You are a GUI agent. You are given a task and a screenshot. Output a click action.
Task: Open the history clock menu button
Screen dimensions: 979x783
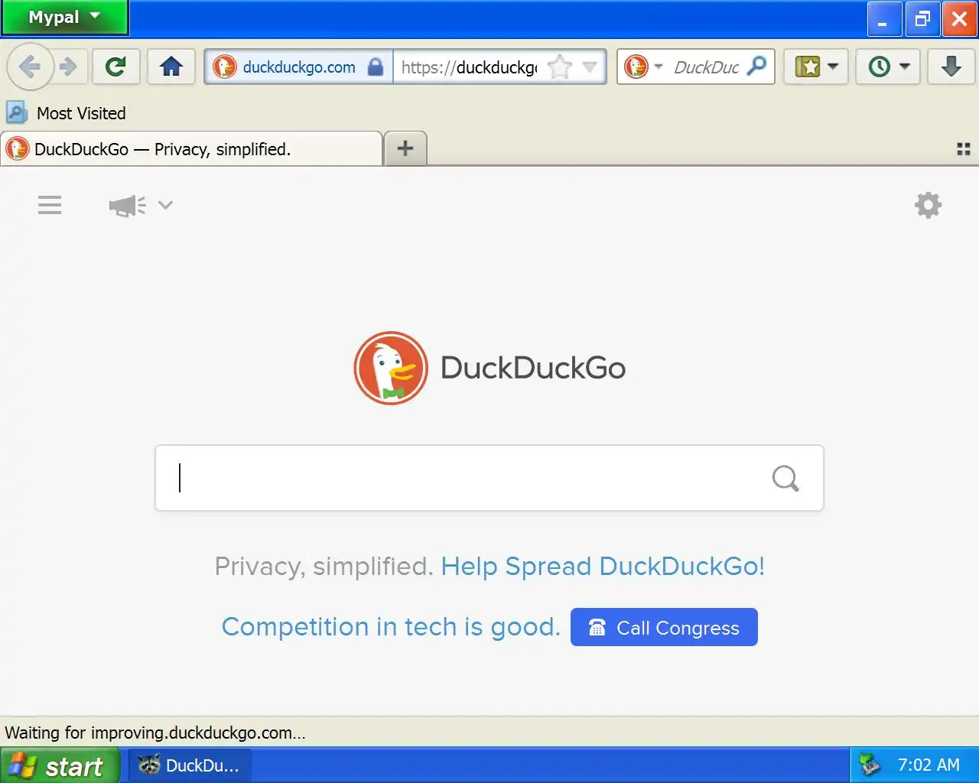888,67
